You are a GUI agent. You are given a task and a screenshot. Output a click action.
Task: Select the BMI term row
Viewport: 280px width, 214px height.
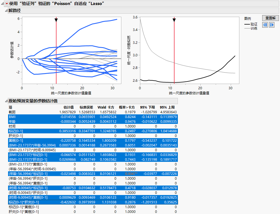[x=93, y=117]
